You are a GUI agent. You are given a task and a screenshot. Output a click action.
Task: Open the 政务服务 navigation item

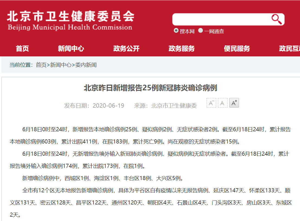[x=182, y=49]
